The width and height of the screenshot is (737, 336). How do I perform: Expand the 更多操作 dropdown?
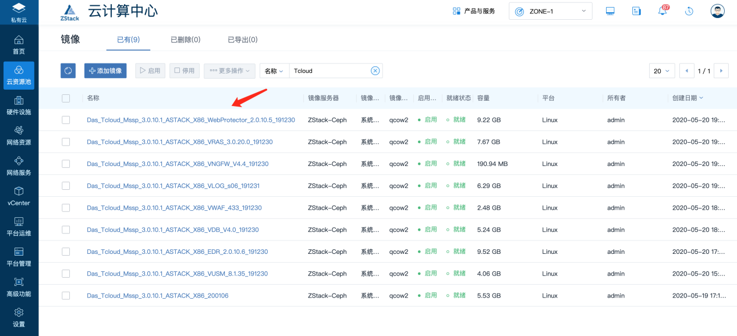(x=229, y=71)
